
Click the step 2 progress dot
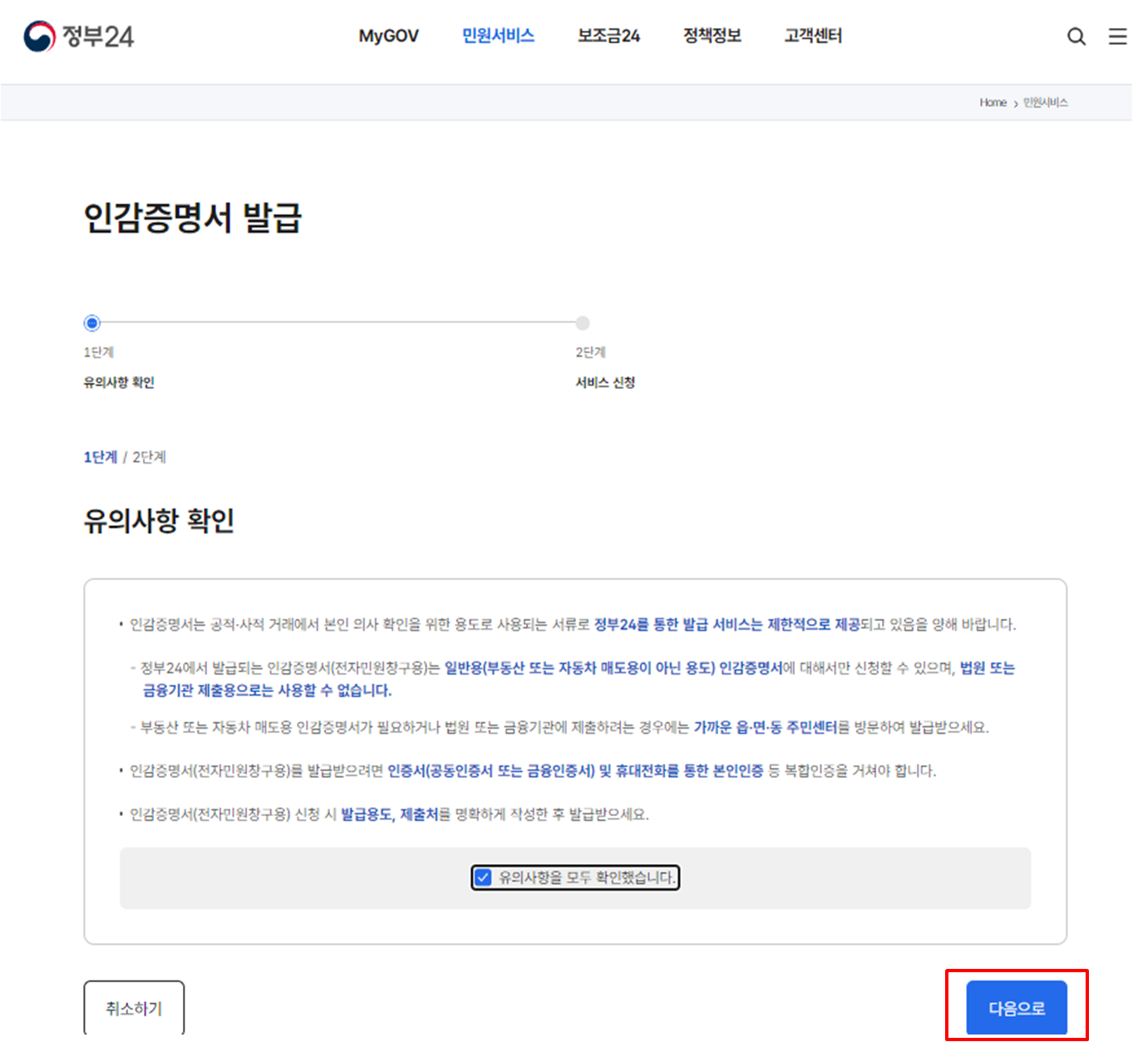tap(582, 323)
